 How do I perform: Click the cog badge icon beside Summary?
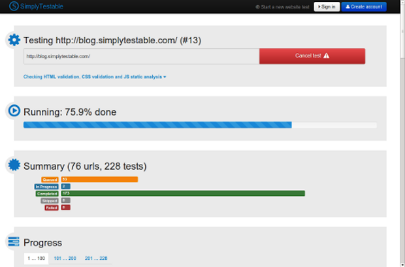point(14,165)
